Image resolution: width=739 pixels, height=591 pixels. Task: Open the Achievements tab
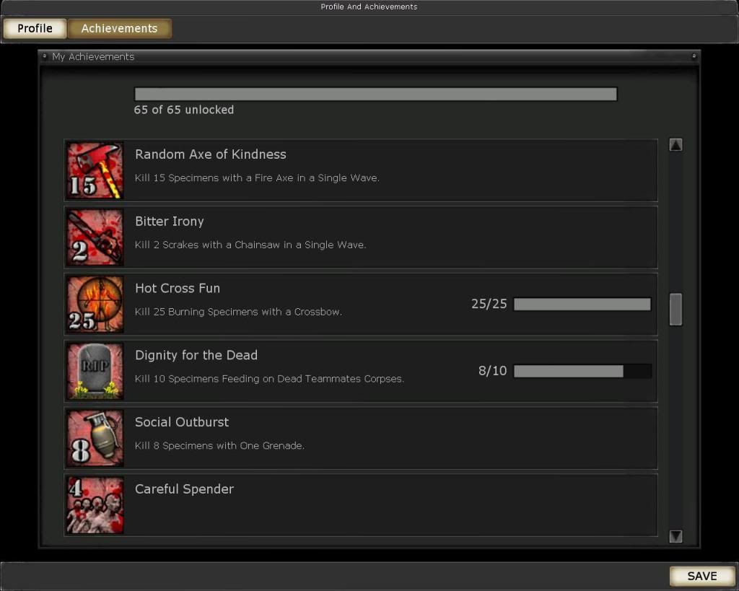pos(119,28)
